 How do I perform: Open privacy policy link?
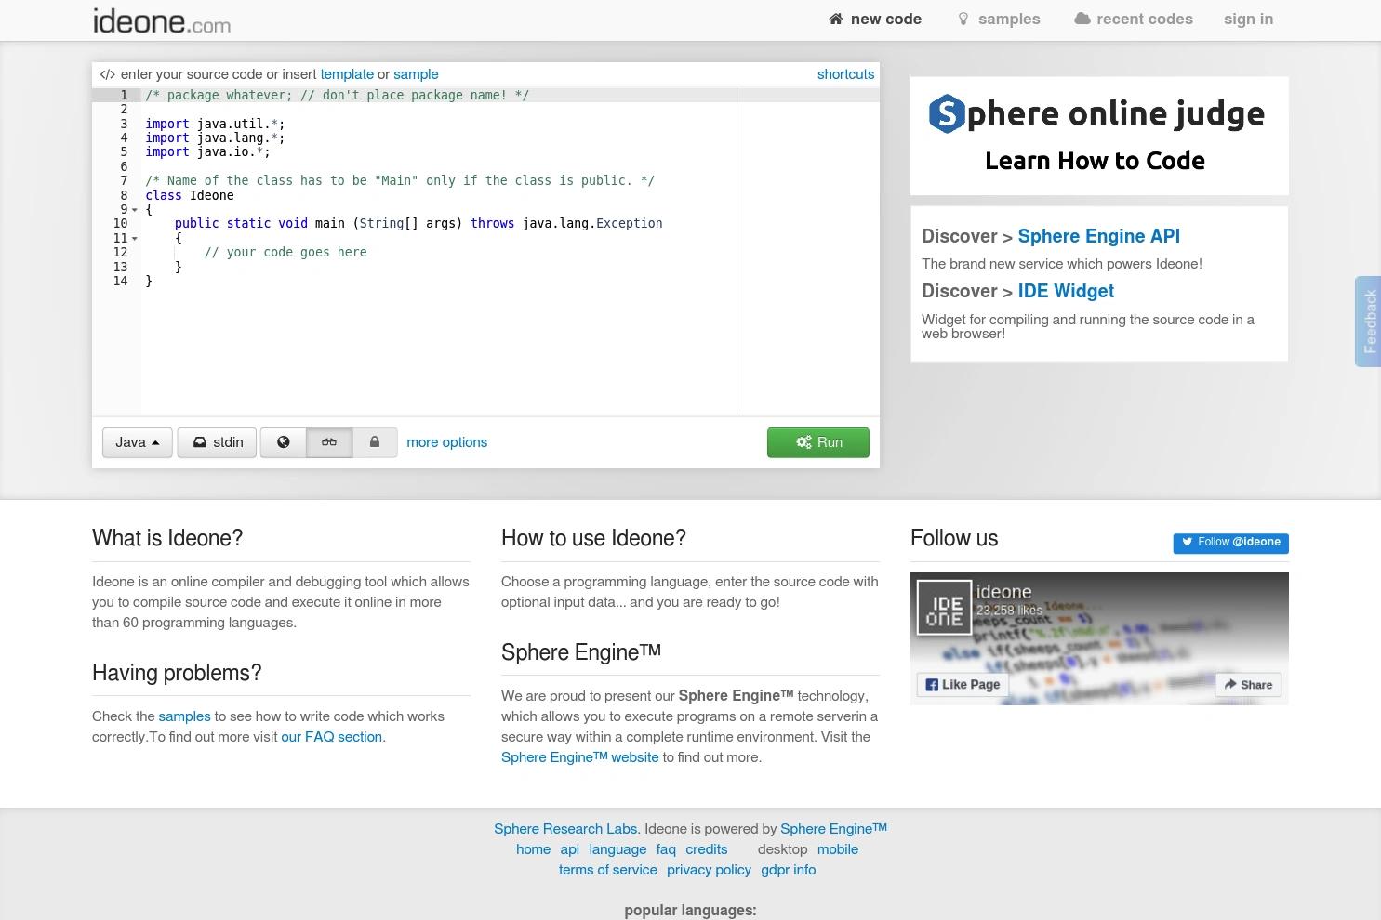[x=709, y=870]
